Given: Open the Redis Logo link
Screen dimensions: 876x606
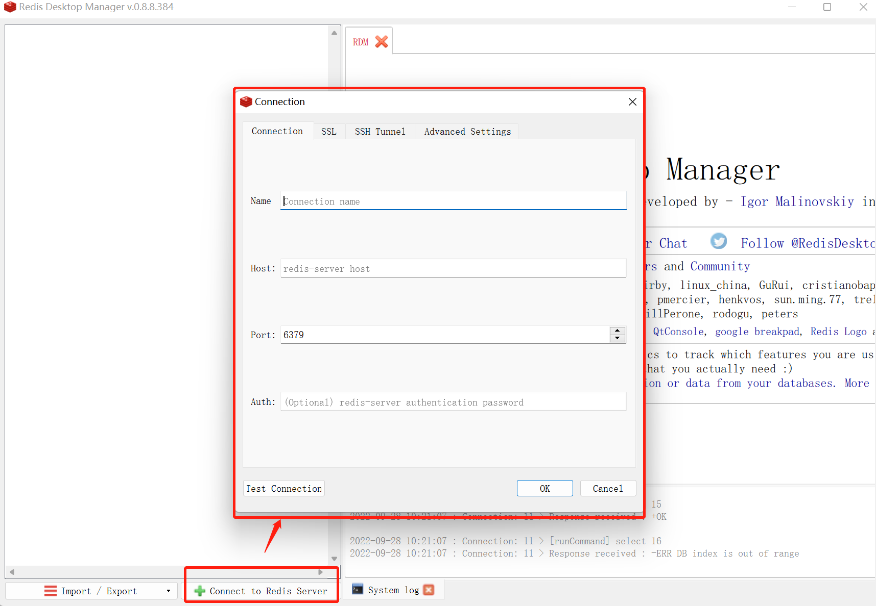Looking at the screenshot, I should 838,332.
